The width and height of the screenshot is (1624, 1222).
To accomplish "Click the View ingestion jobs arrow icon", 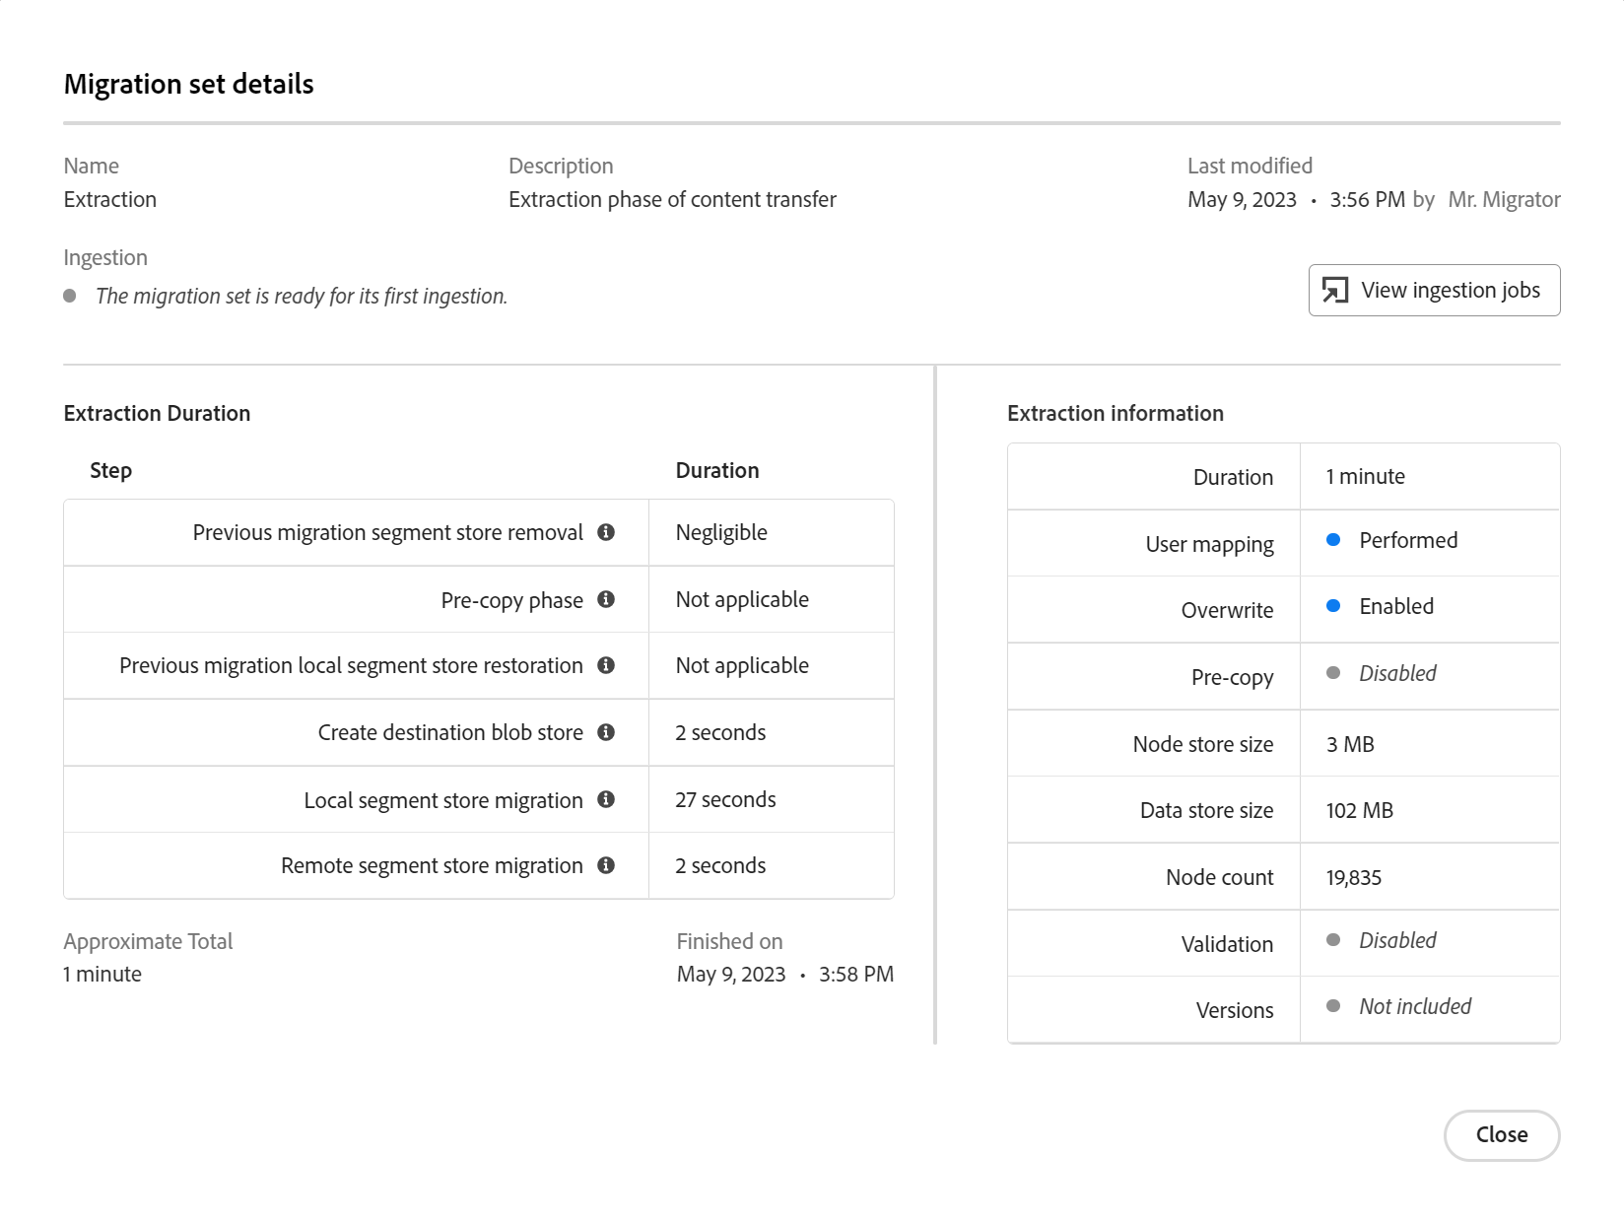I will coord(1335,291).
